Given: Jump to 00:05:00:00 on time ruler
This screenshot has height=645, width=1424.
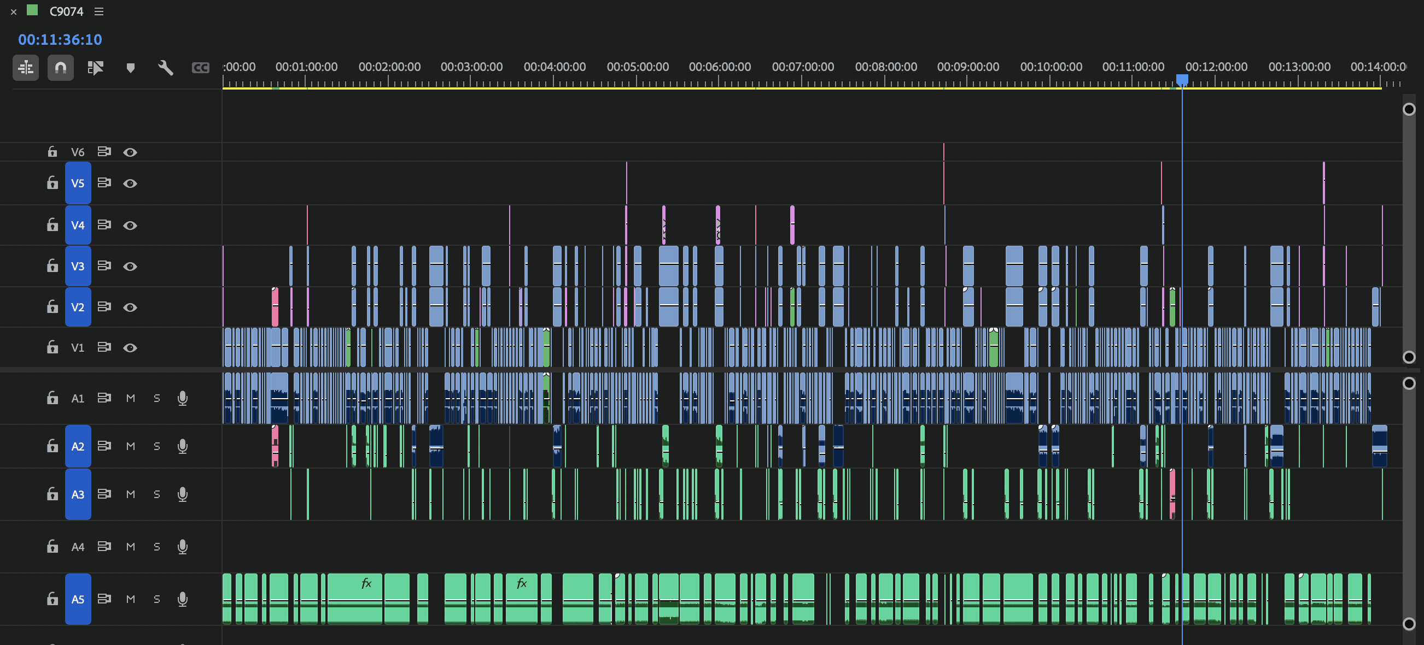Looking at the screenshot, I should [638, 67].
